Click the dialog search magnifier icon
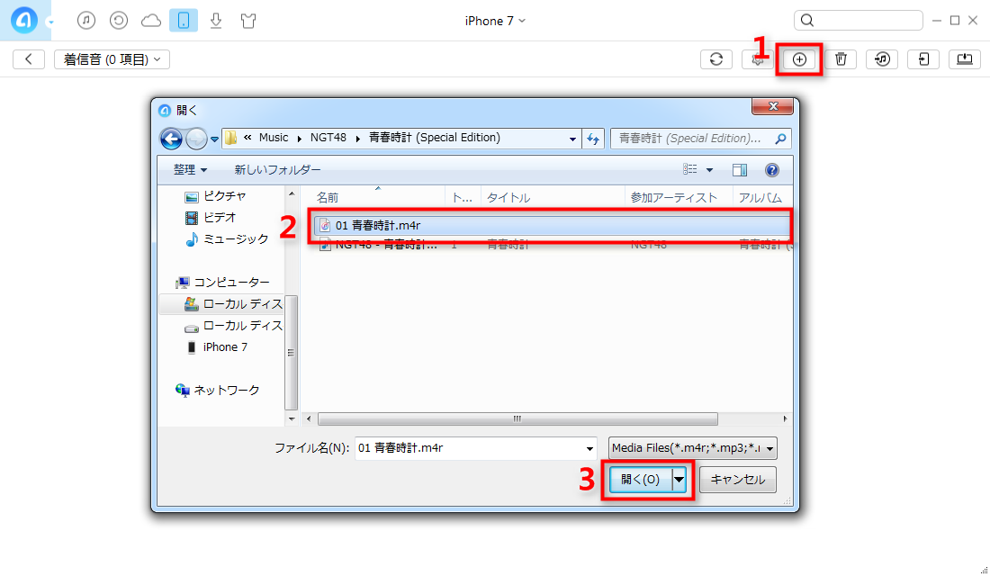990x576 pixels. click(781, 139)
